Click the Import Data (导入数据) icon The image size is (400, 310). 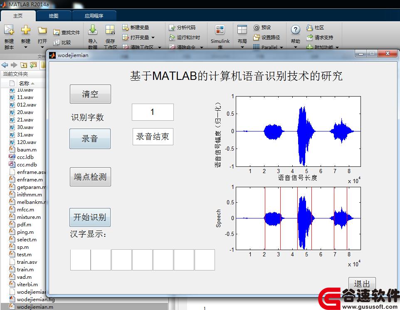click(x=93, y=30)
